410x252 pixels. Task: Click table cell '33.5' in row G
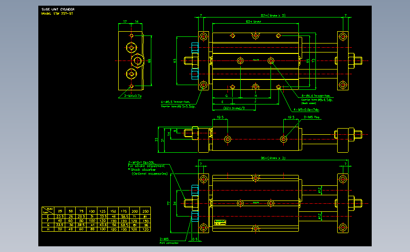click(x=60, y=225)
